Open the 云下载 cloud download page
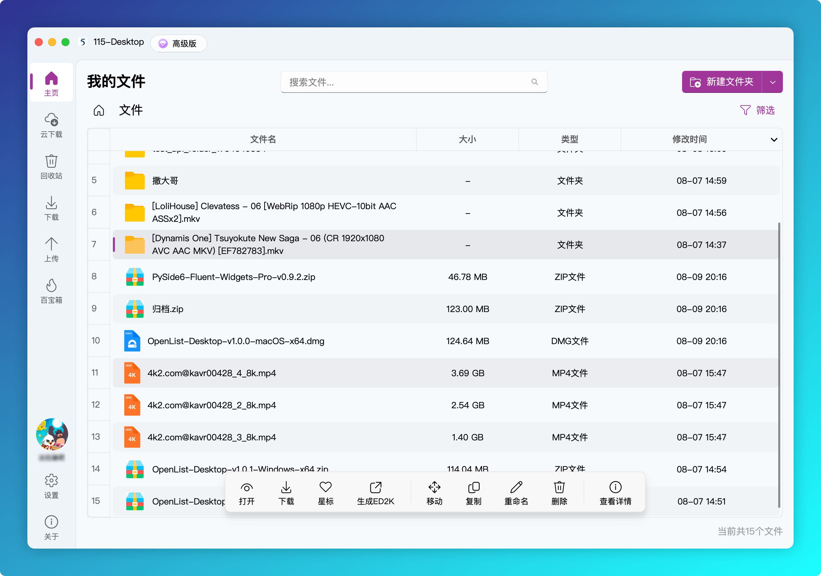The width and height of the screenshot is (821, 576). tap(51, 125)
